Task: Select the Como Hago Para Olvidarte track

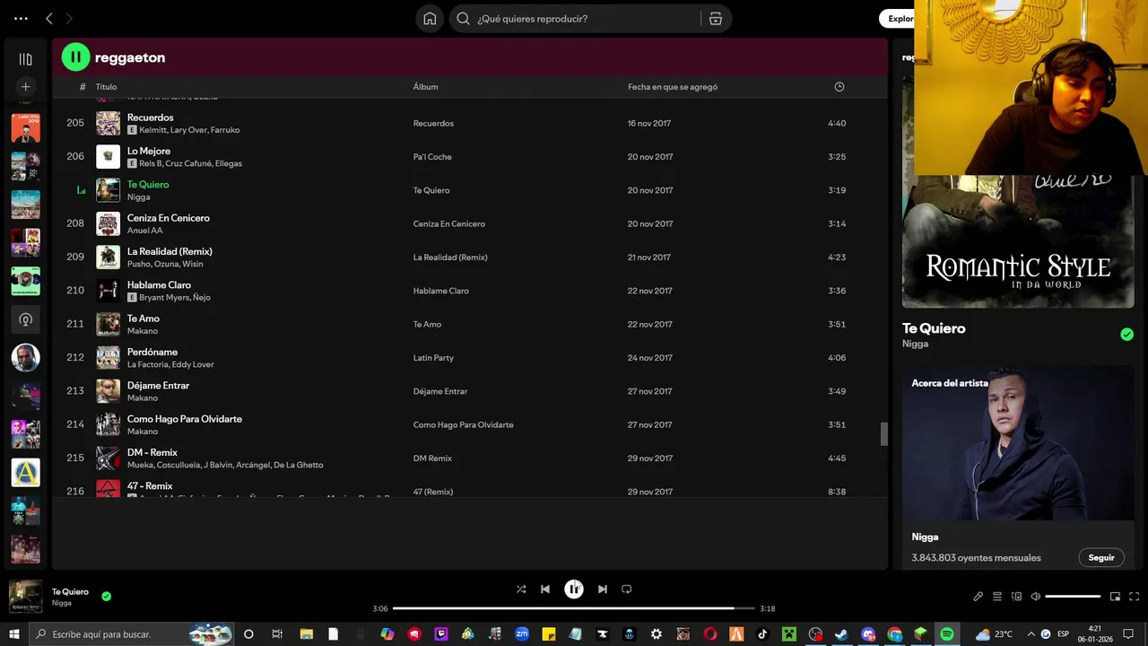Action: click(x=469, y=424)
